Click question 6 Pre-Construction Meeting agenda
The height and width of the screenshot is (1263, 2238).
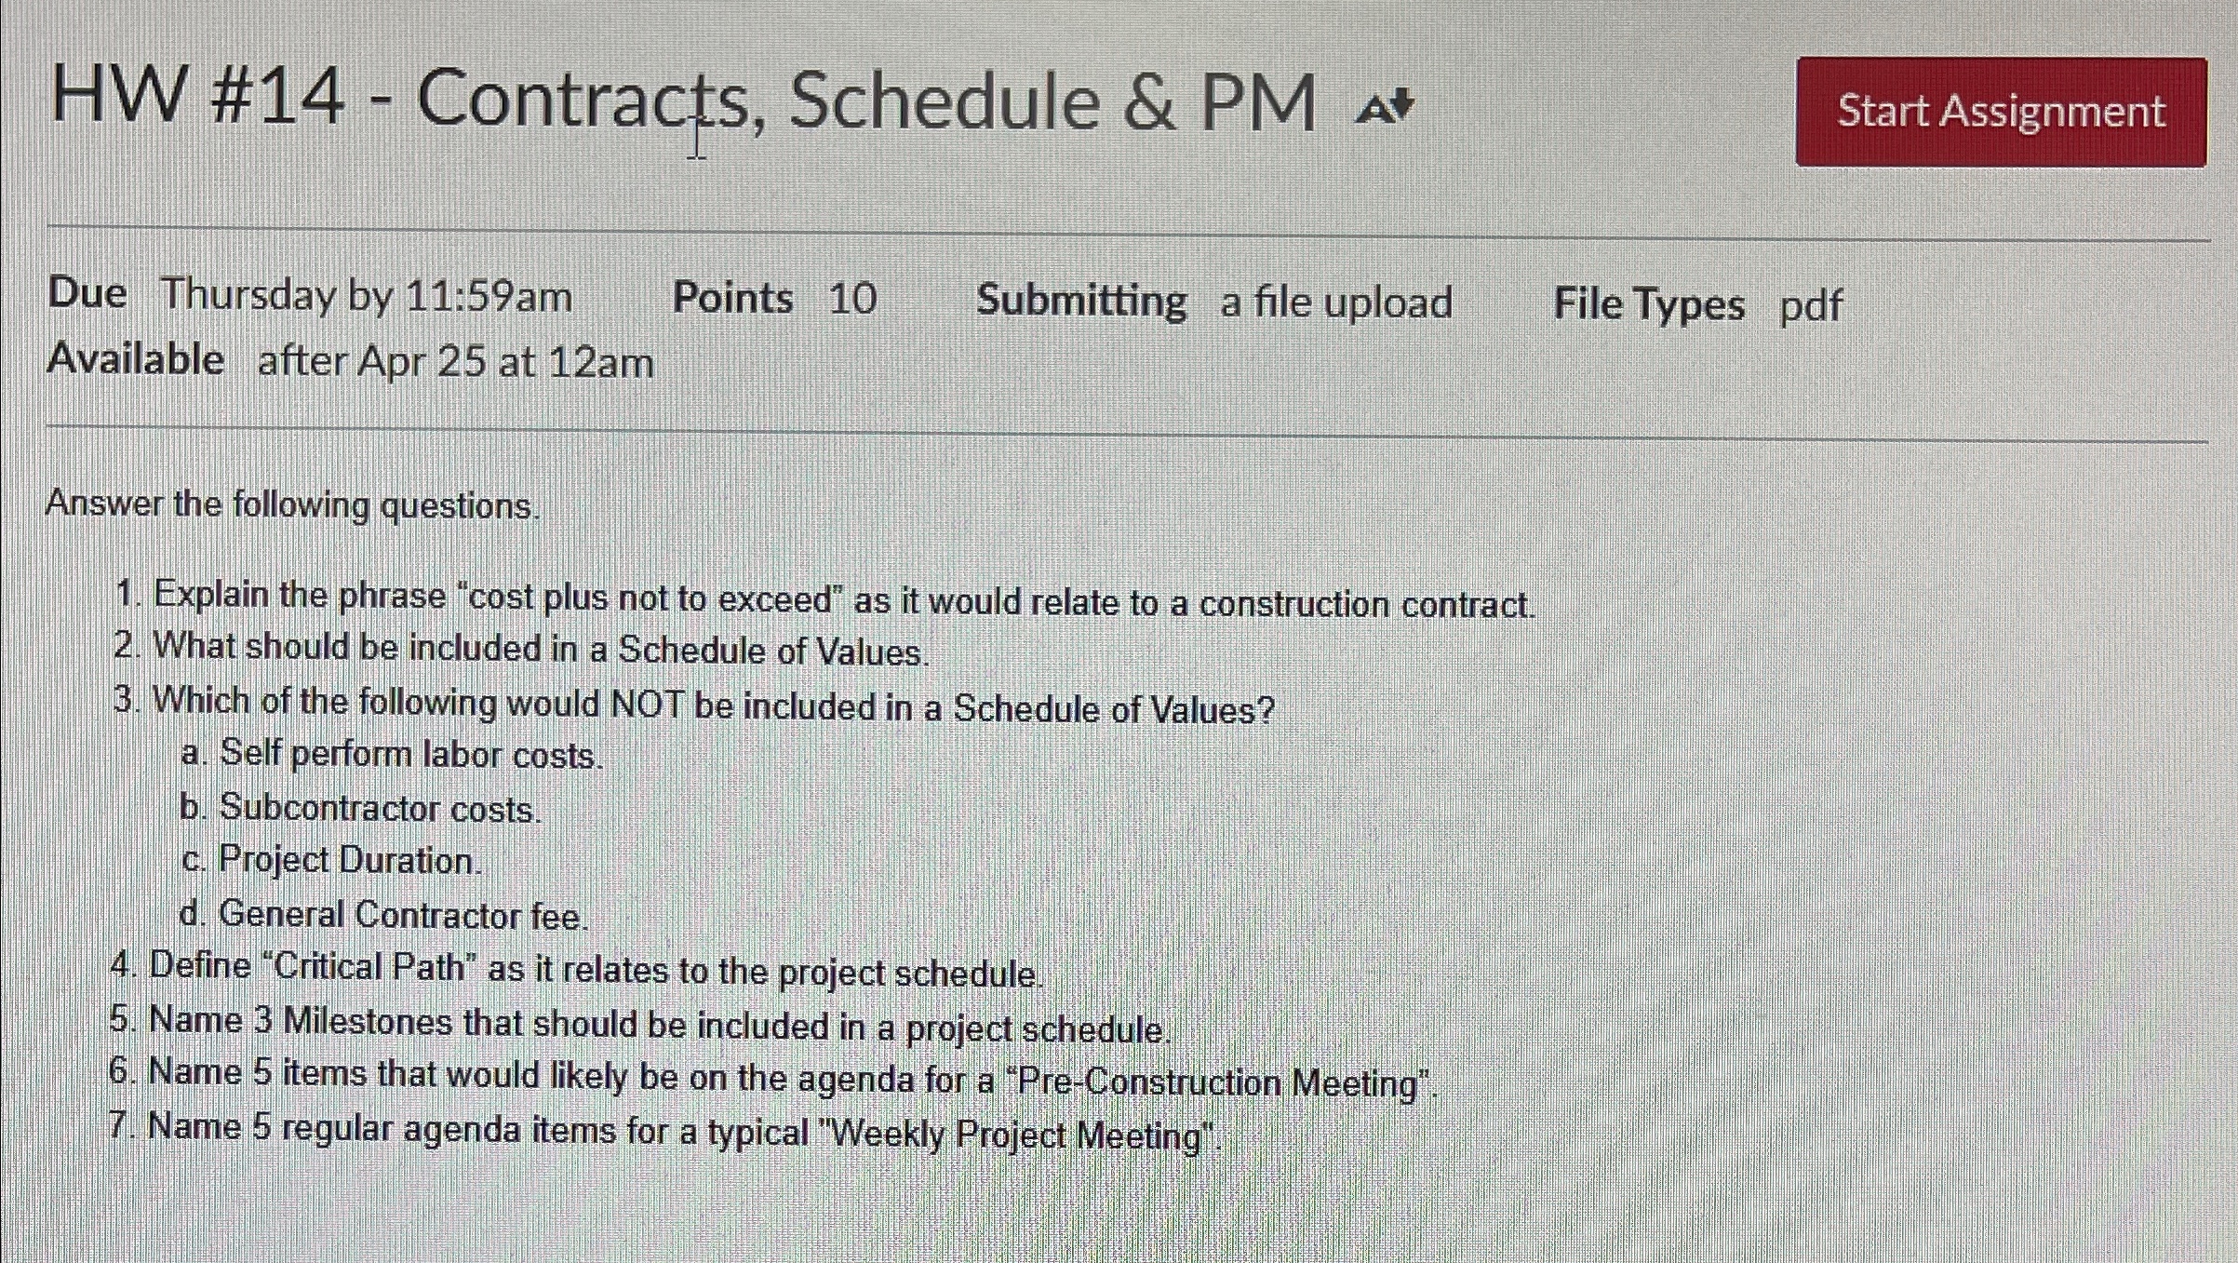coord(772,1079)
